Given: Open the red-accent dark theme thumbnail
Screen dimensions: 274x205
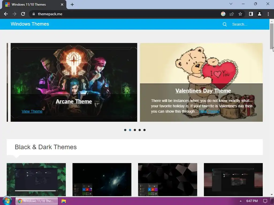Looking at the screenshot, I should point(233,180).
